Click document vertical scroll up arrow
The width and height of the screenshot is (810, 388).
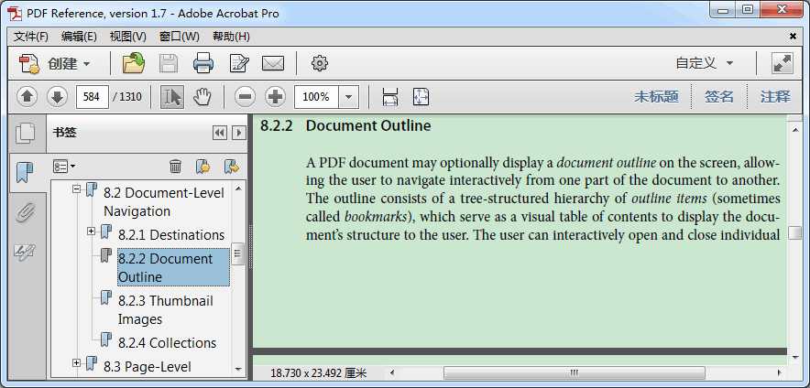795,130
